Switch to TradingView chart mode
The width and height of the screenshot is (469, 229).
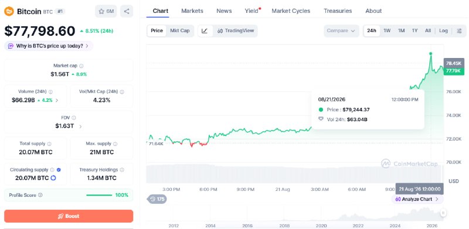236,31
